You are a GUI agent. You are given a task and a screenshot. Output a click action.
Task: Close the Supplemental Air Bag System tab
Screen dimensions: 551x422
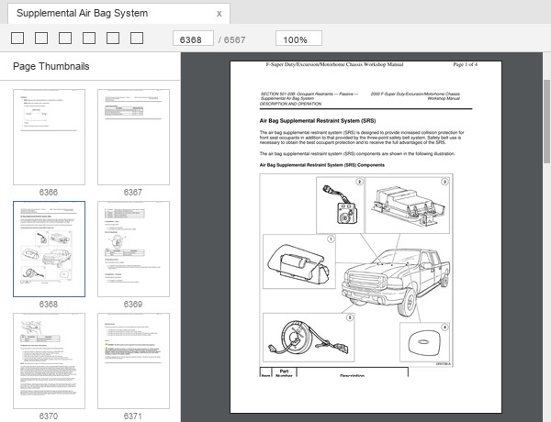click(x=219, y=14)
